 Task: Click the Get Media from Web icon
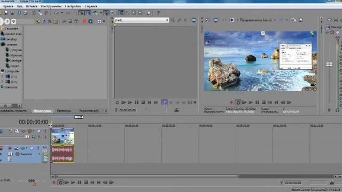coord(90,21)
